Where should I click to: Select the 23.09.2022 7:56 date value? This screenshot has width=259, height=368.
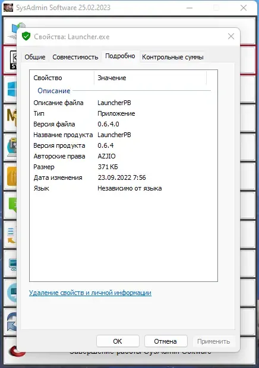122,177
